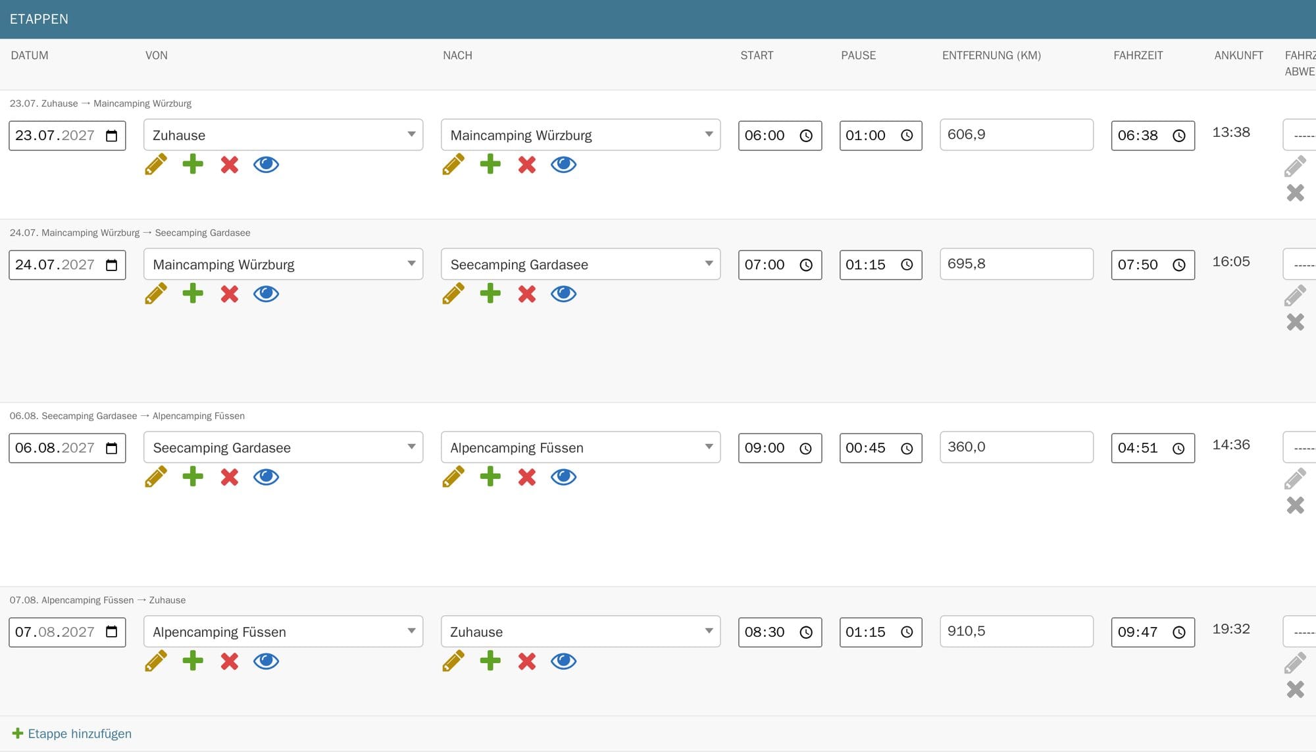Screen dimensions: 1316x752
Task: Remove Zuhause origin with the red X in the 23.07. row
Action: [230, 164]
